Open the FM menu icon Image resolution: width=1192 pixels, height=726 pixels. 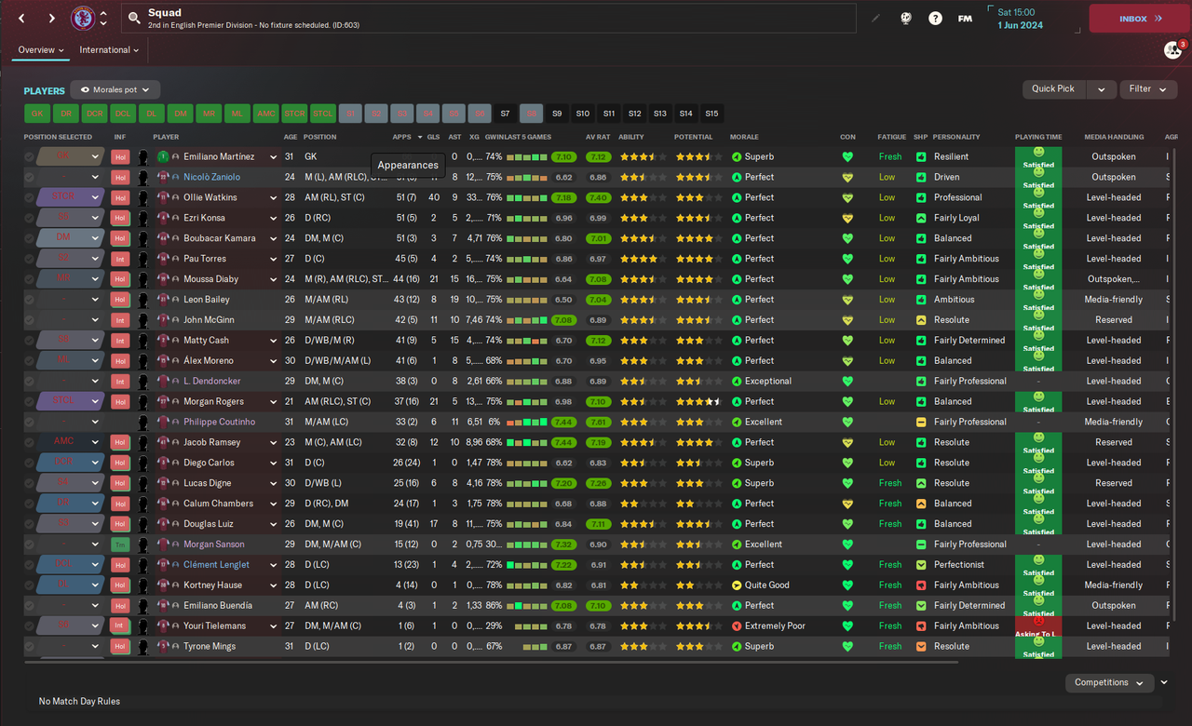tap(965, 18)
